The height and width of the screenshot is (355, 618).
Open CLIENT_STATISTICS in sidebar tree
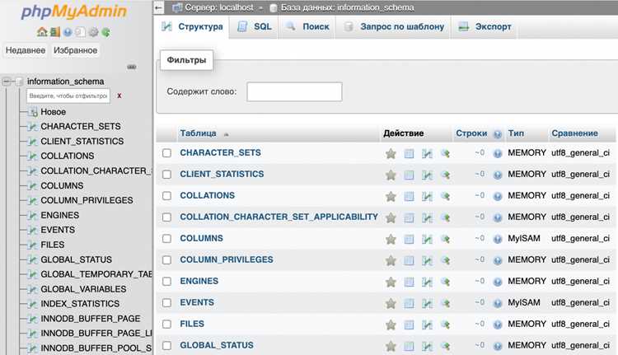[82, 142]
